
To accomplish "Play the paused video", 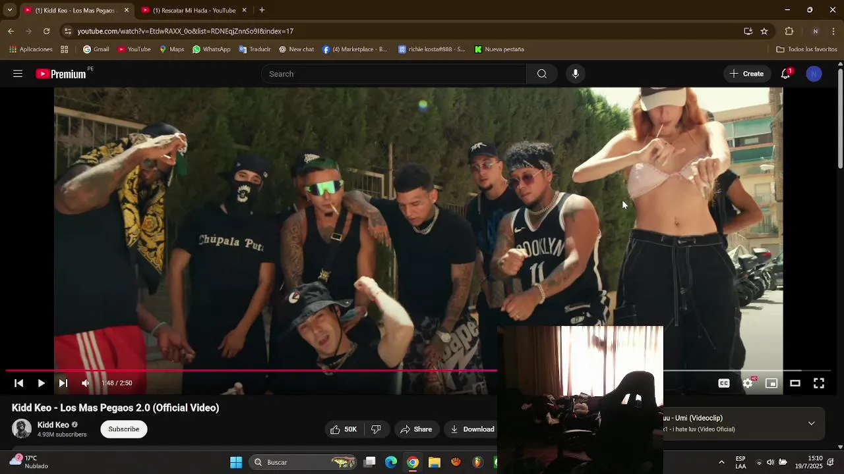I will (x=41, y=383).
